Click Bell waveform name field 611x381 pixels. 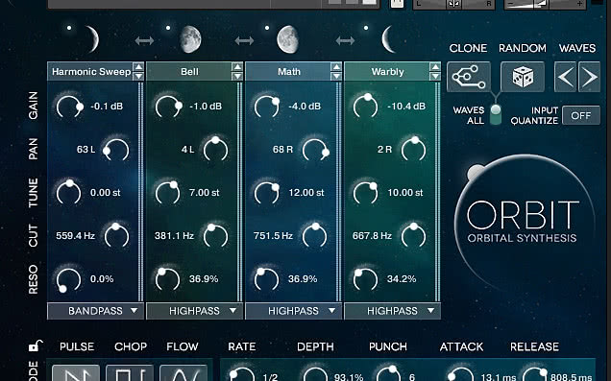[x=189, y=72]
